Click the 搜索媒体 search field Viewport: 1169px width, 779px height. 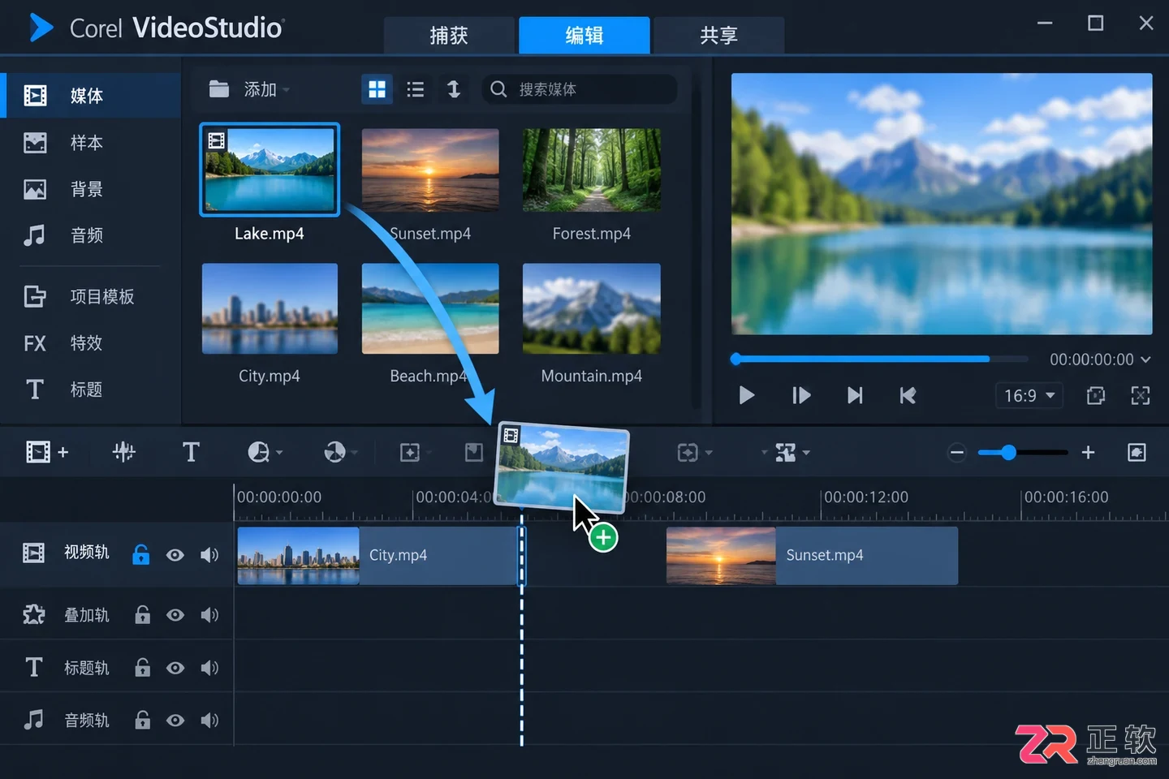(580, 89)
